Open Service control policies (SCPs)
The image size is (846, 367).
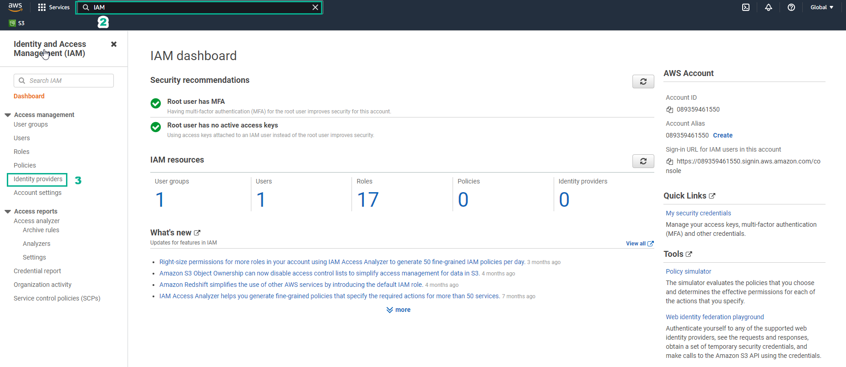[57, 298]
